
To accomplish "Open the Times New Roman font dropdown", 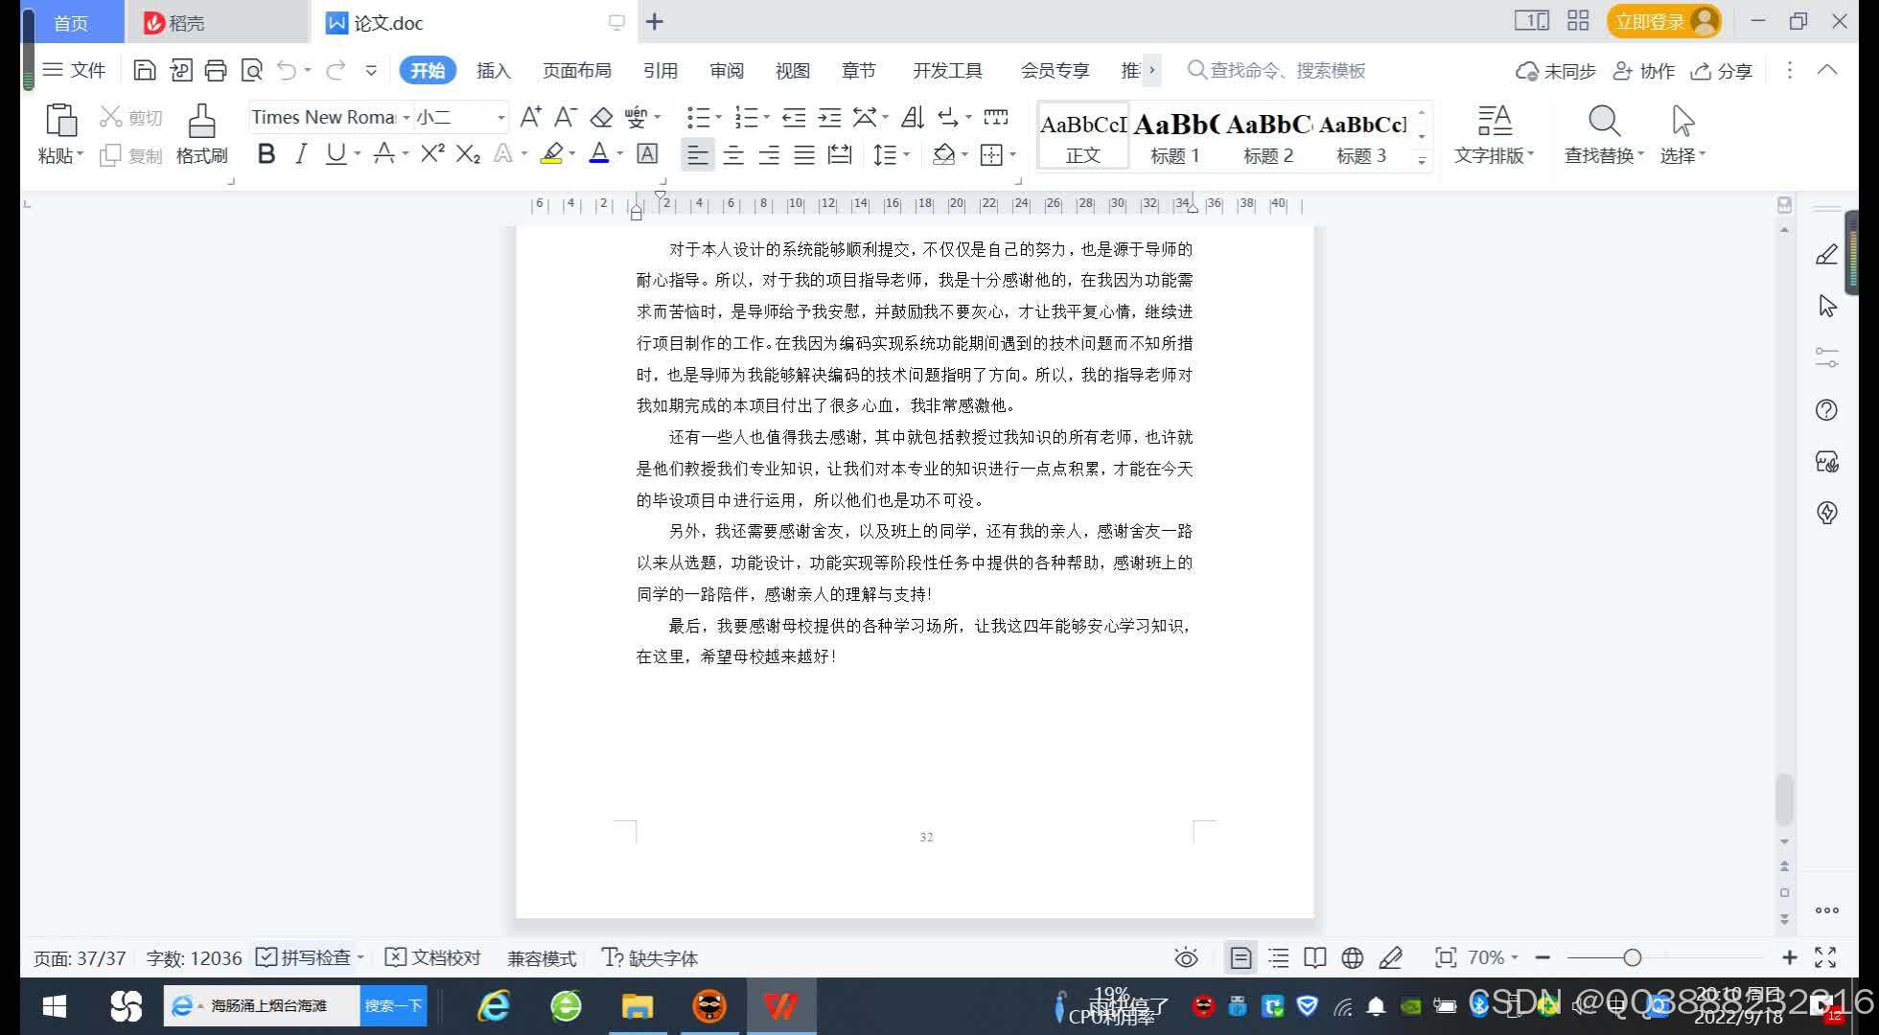I will point(406,117).
